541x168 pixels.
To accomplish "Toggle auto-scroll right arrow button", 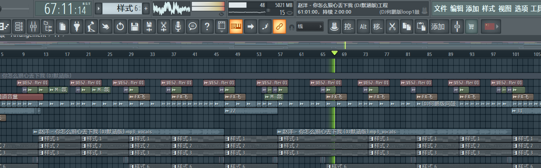I will coord(251,27).
